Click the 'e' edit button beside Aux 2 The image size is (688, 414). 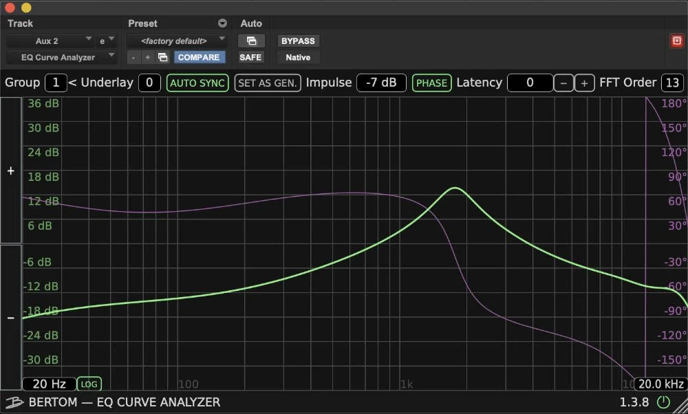[103, 41]
